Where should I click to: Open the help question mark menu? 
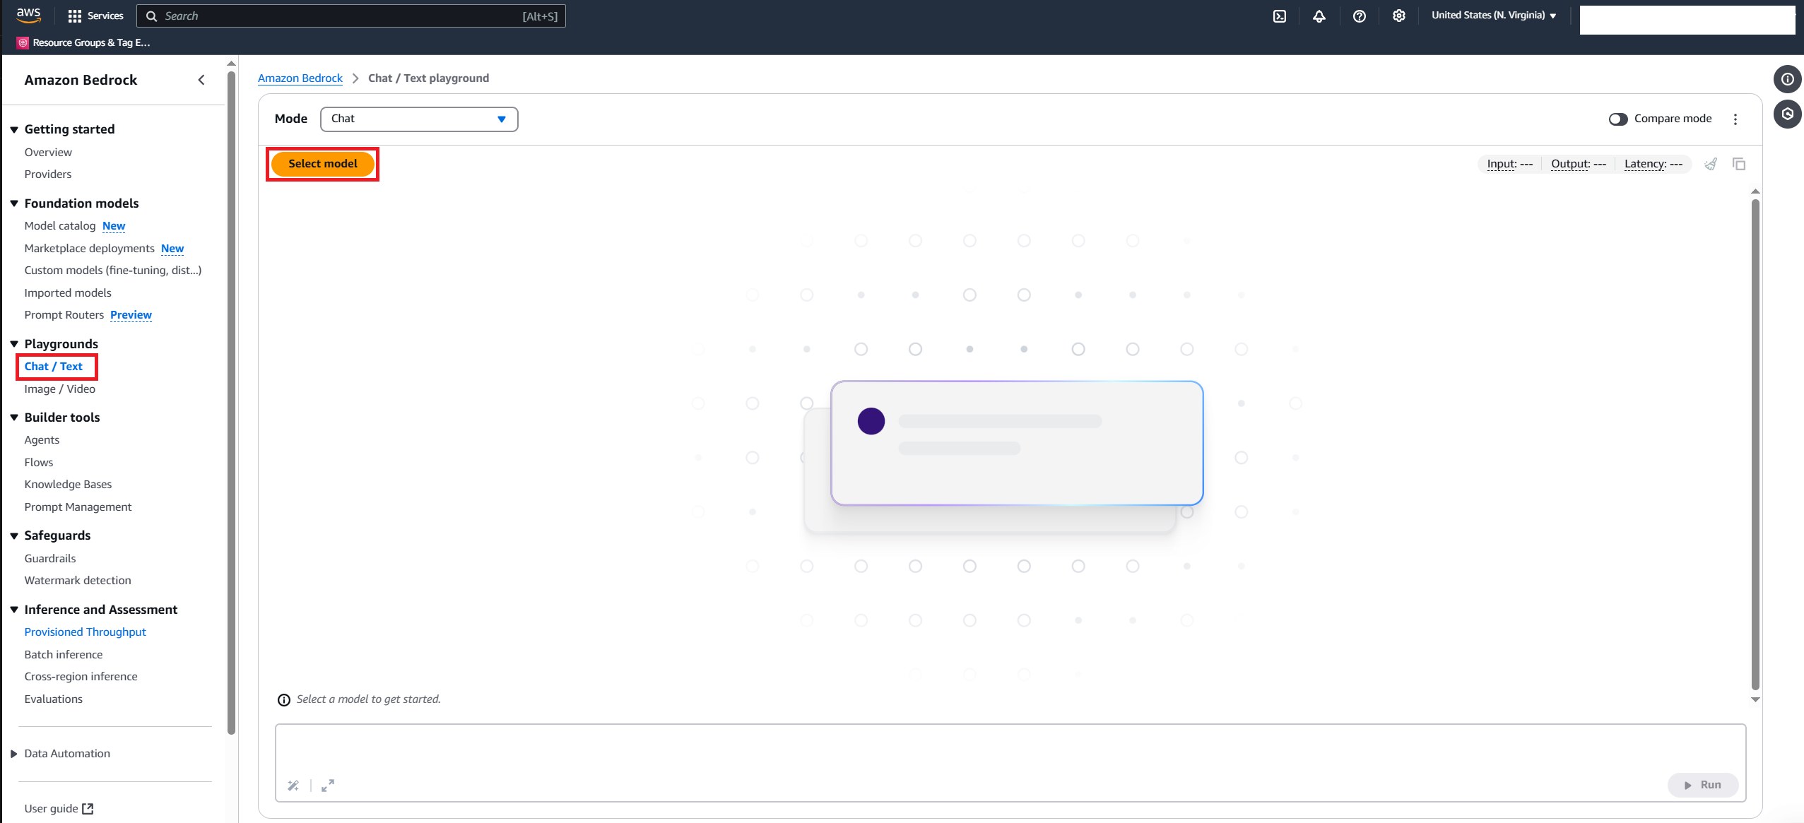[x=1359, y=16]
